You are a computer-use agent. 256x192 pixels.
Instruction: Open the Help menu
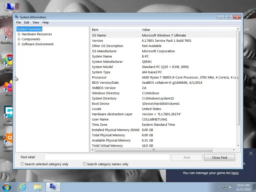(45, 22)
